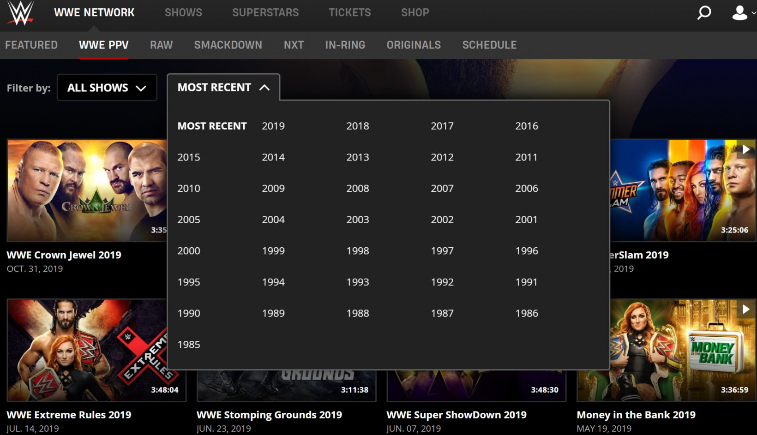Image resolution: width=757 pixels, height=435 pixels.
Task: Open the search magnifier icon
Action: (704, 12)
